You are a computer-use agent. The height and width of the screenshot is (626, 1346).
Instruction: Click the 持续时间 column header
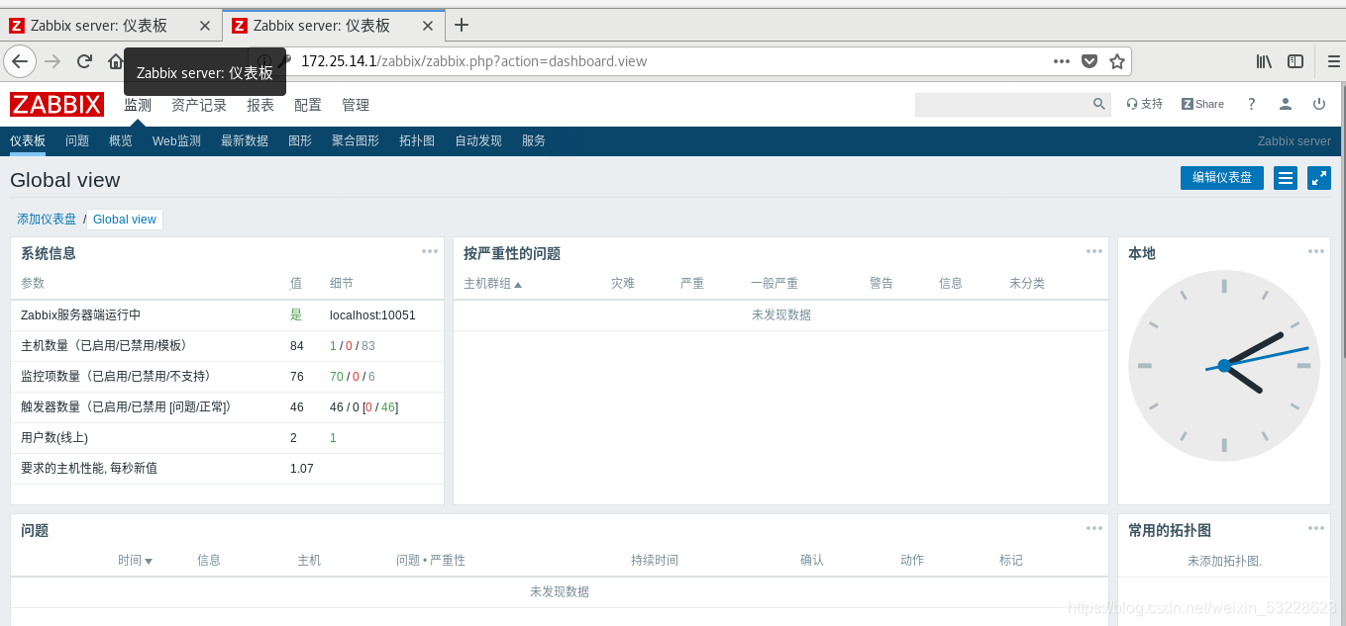[655, 560]
